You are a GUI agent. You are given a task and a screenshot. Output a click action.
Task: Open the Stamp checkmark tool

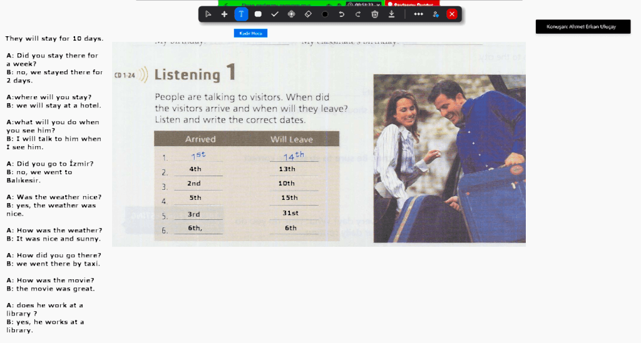274,14
